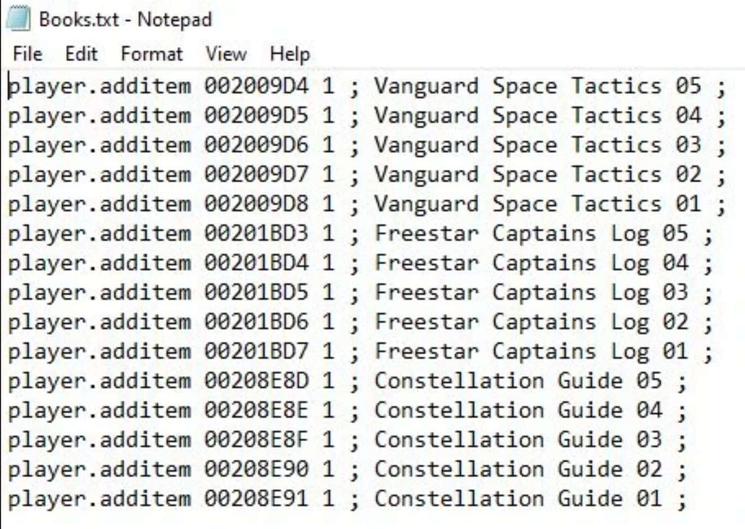Image resolution: width=745 pixels, height=529 pixels.
Task: Open the File menu
Action: coord(27,53)
